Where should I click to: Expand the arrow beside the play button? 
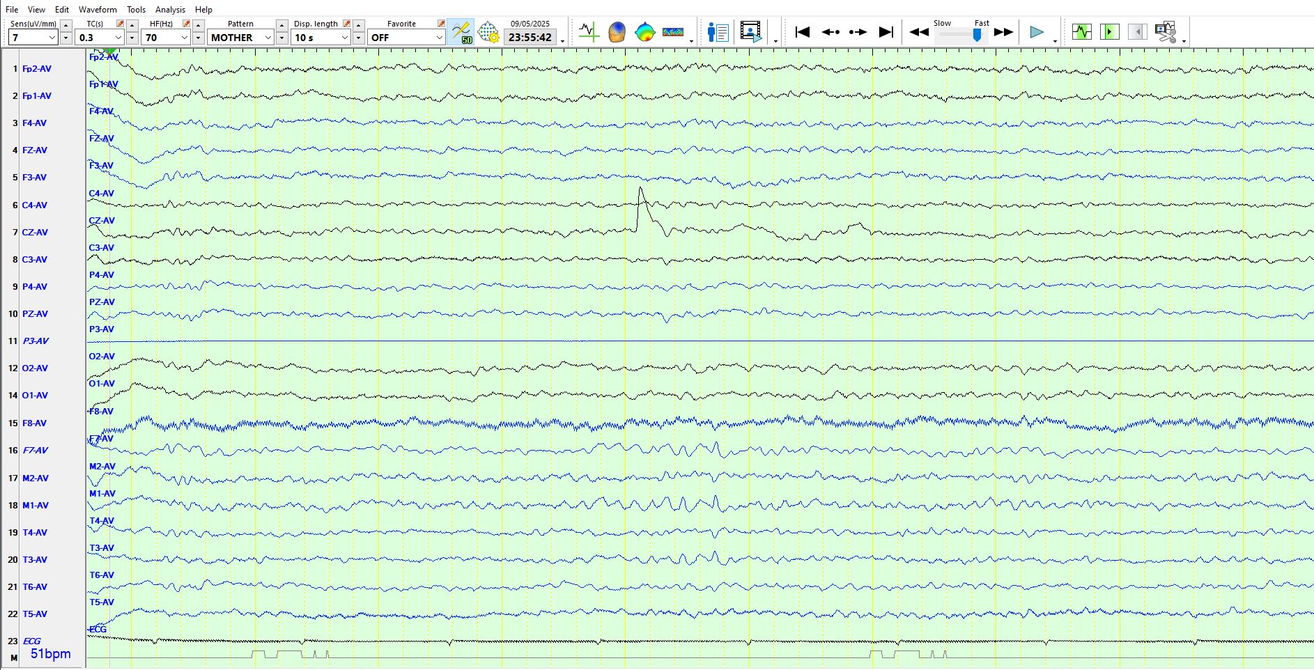pyautogui.click(x=1055, y=40)
